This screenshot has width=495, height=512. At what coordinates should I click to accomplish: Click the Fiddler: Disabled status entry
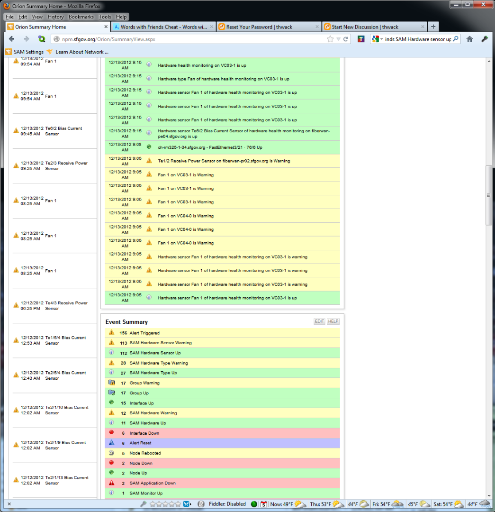[x=227, y=504]
